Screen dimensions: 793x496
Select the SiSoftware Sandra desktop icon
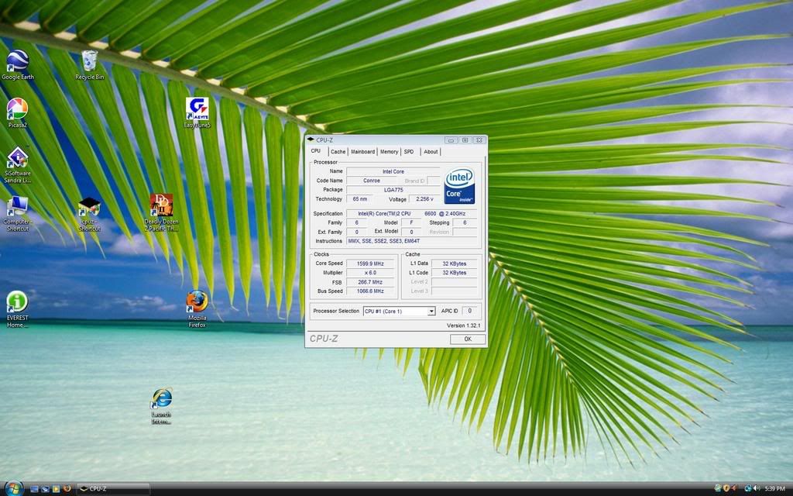click(x=17, y=165)
